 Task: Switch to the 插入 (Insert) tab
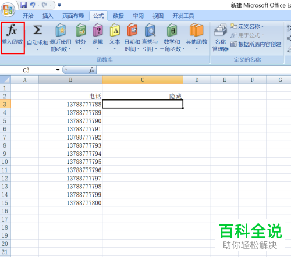pyautogui.click(x=48, y=16)
